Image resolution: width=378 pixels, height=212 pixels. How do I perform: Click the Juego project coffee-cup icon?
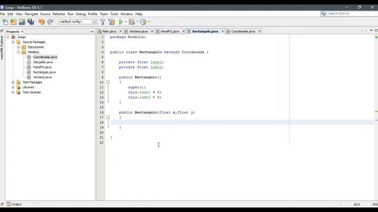(13, 37)
